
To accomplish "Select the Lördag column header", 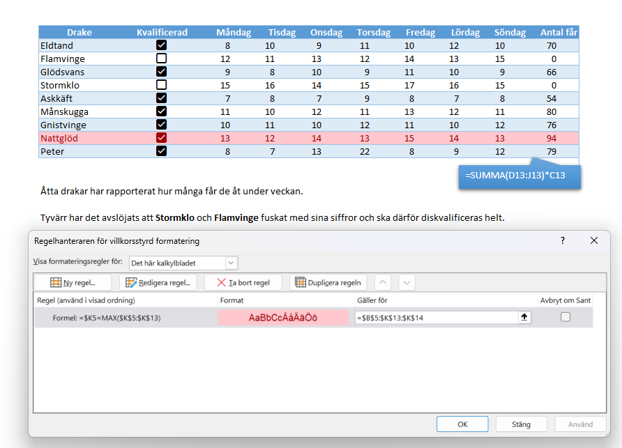I will [465, 33].
